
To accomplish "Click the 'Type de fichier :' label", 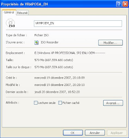I will [x=17, y=35].
